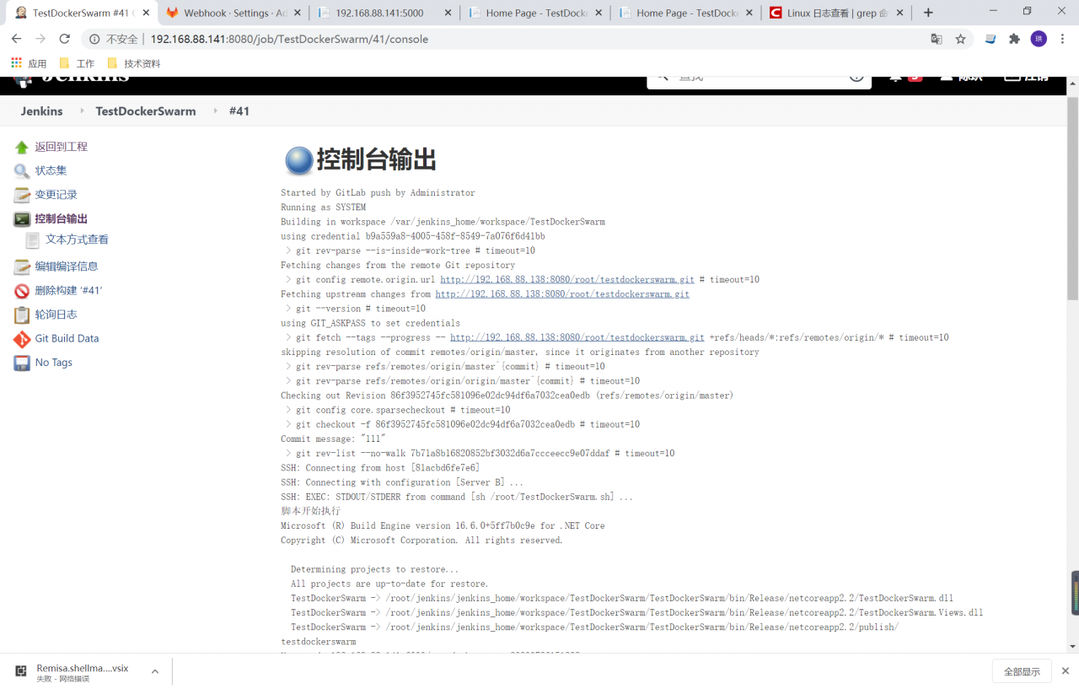Click 'Determining projects to restore...' line
1079x689 pixels.
click(x=375, y=569)
